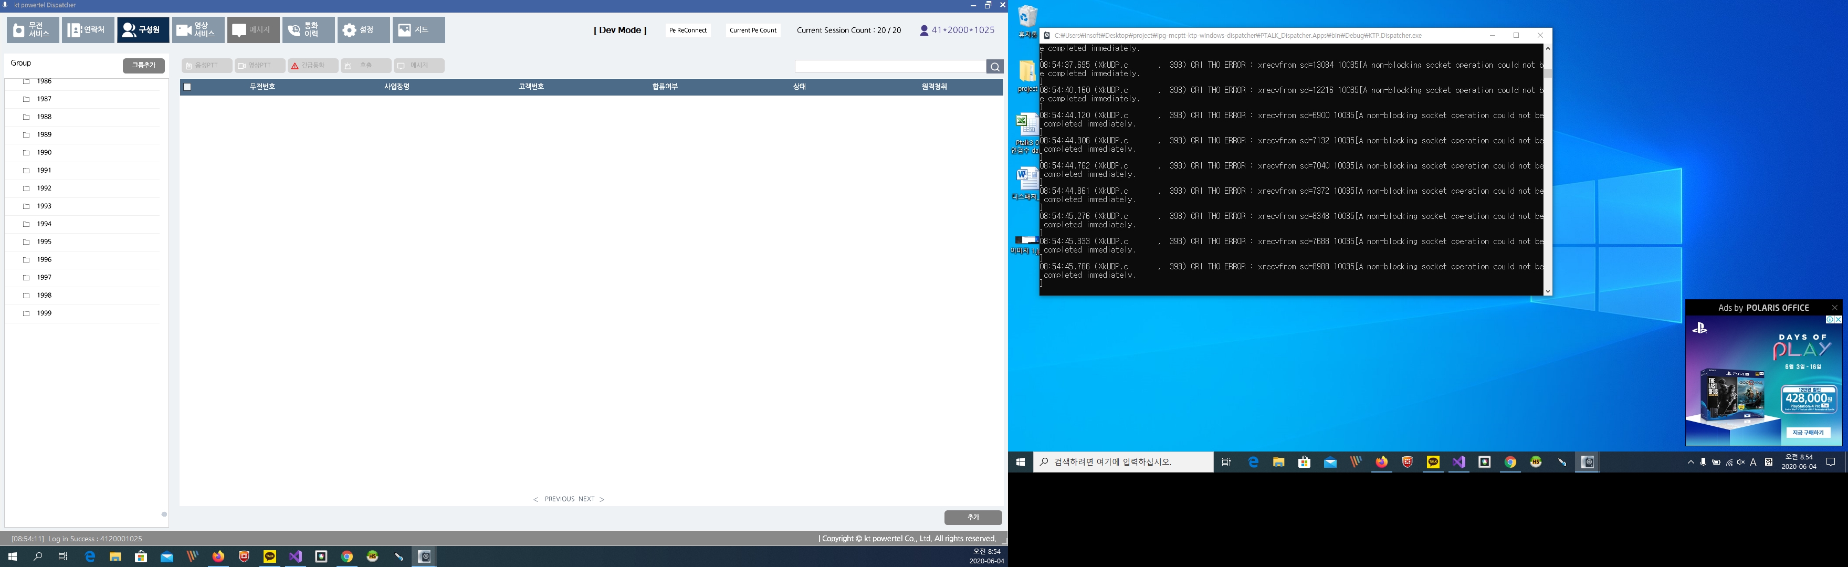Select the 1999 group folder
1848x567 pixels.
(x=45, y=313)
